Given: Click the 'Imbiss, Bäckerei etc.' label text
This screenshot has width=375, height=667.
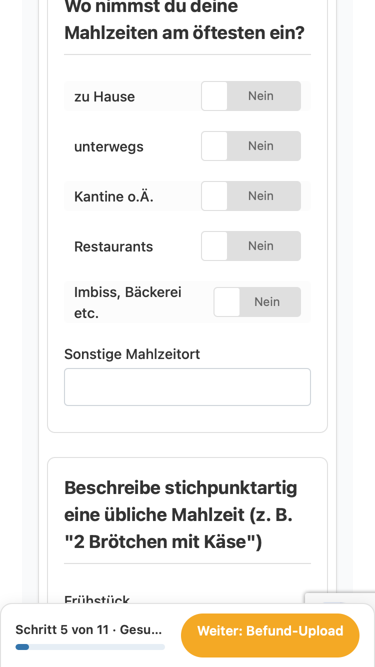Looking at the screenshot, I should pyautogui.click(x=128, y=302).
